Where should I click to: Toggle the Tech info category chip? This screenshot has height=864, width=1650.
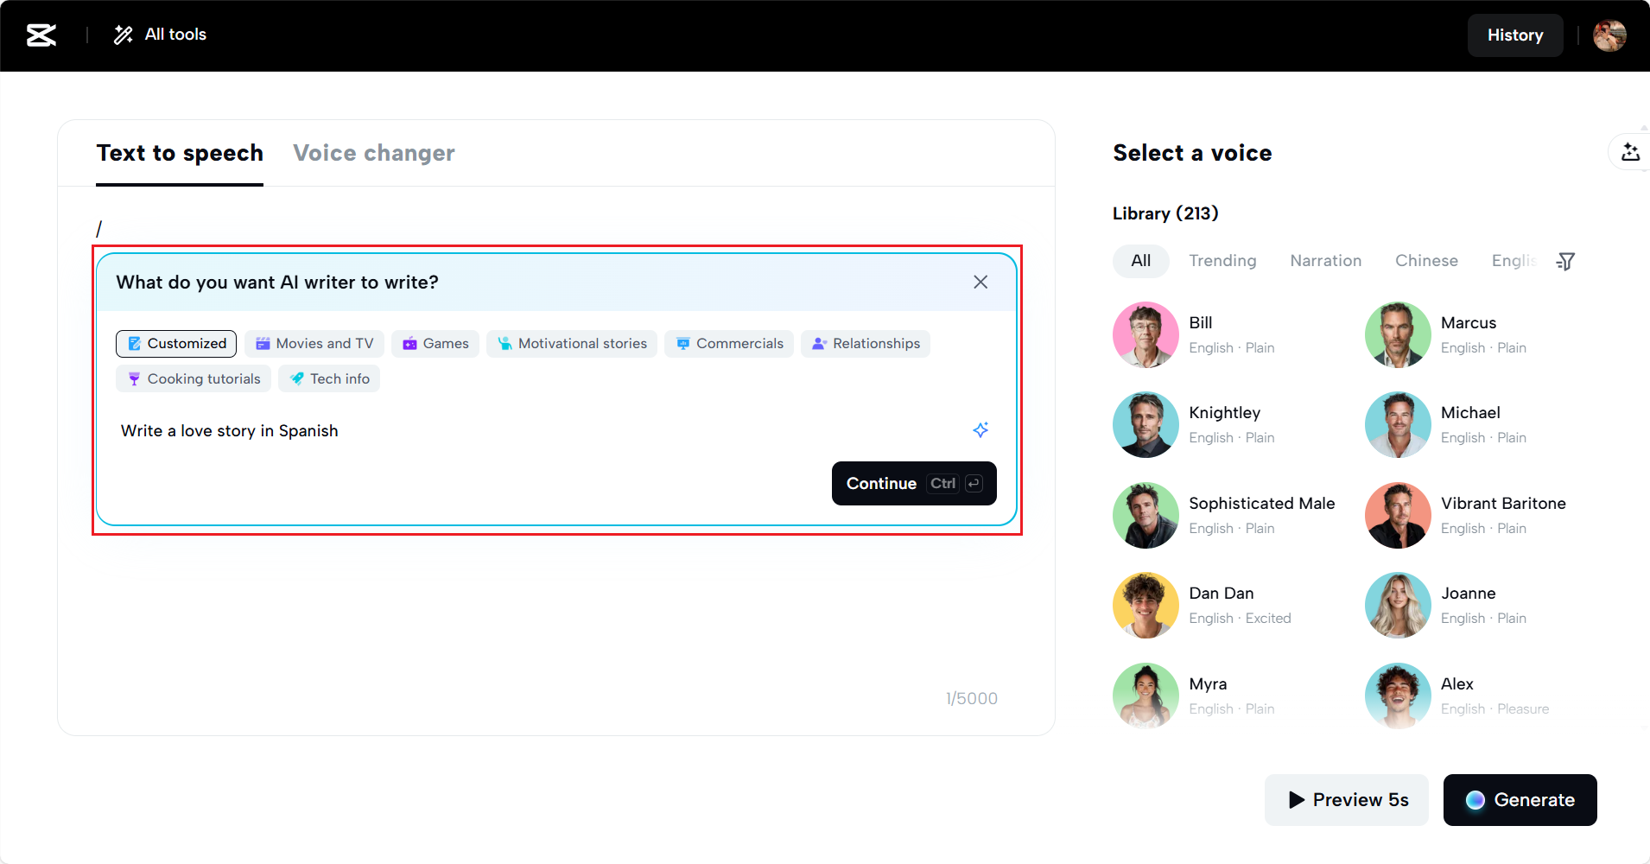[x=328, y=378]
